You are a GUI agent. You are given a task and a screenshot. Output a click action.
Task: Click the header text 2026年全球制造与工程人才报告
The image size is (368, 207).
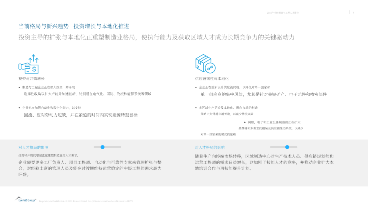(283, 13)
